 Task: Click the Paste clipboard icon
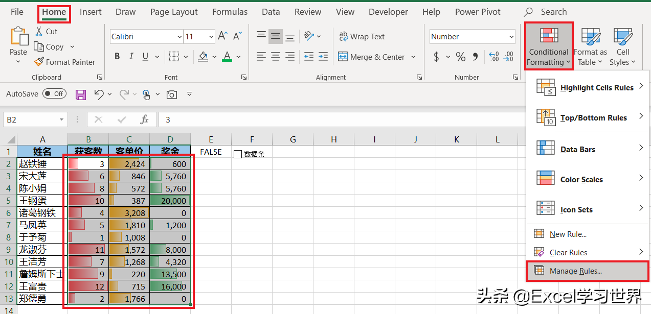19,37
